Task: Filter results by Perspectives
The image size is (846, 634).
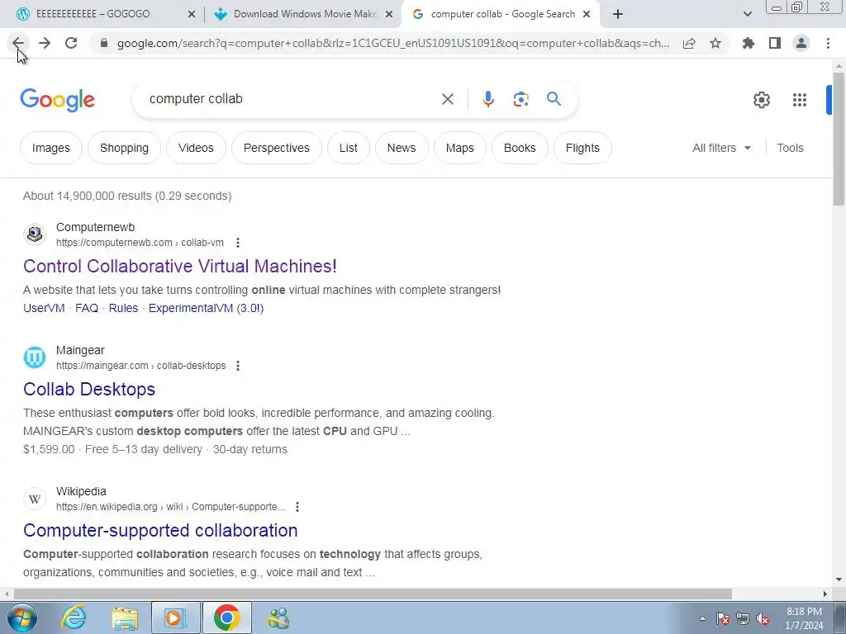Action: 276,148
